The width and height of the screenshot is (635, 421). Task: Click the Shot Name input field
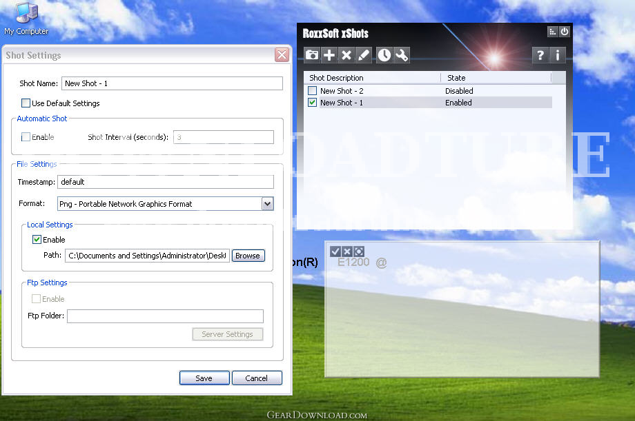pyautogui.click(x=172, y=83)
